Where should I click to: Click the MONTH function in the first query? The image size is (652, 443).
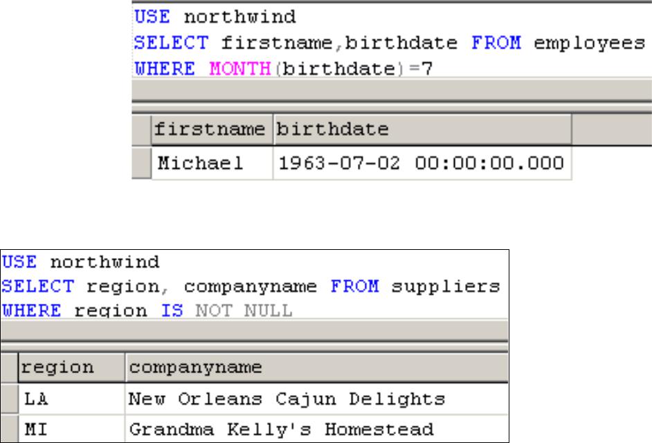pyautogui.click(x=240, y=69)
